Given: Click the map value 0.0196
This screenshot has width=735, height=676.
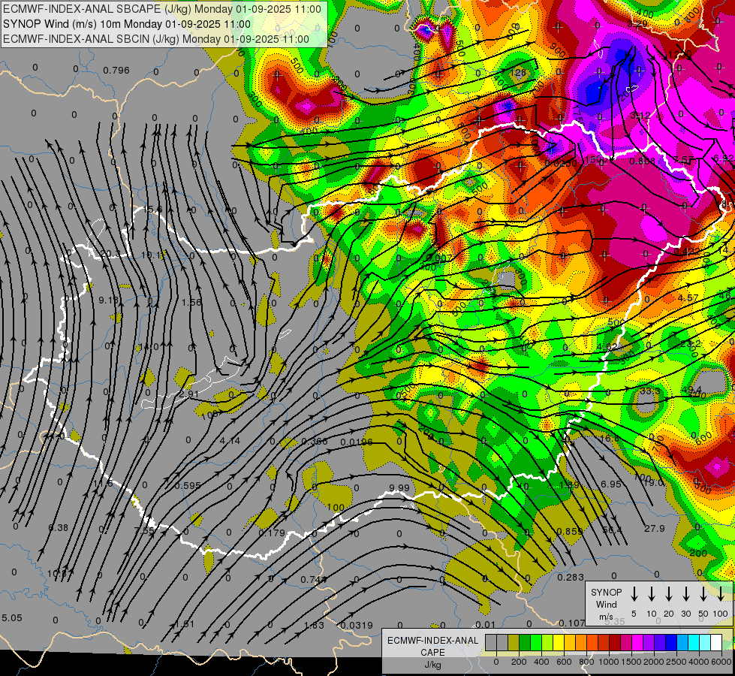Looking at the screenshot, I should (357, 442).
